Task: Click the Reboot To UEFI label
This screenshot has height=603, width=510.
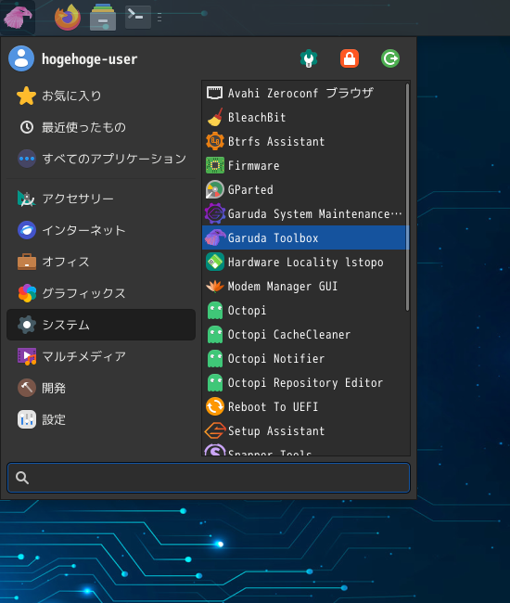Action: [274, 407]
